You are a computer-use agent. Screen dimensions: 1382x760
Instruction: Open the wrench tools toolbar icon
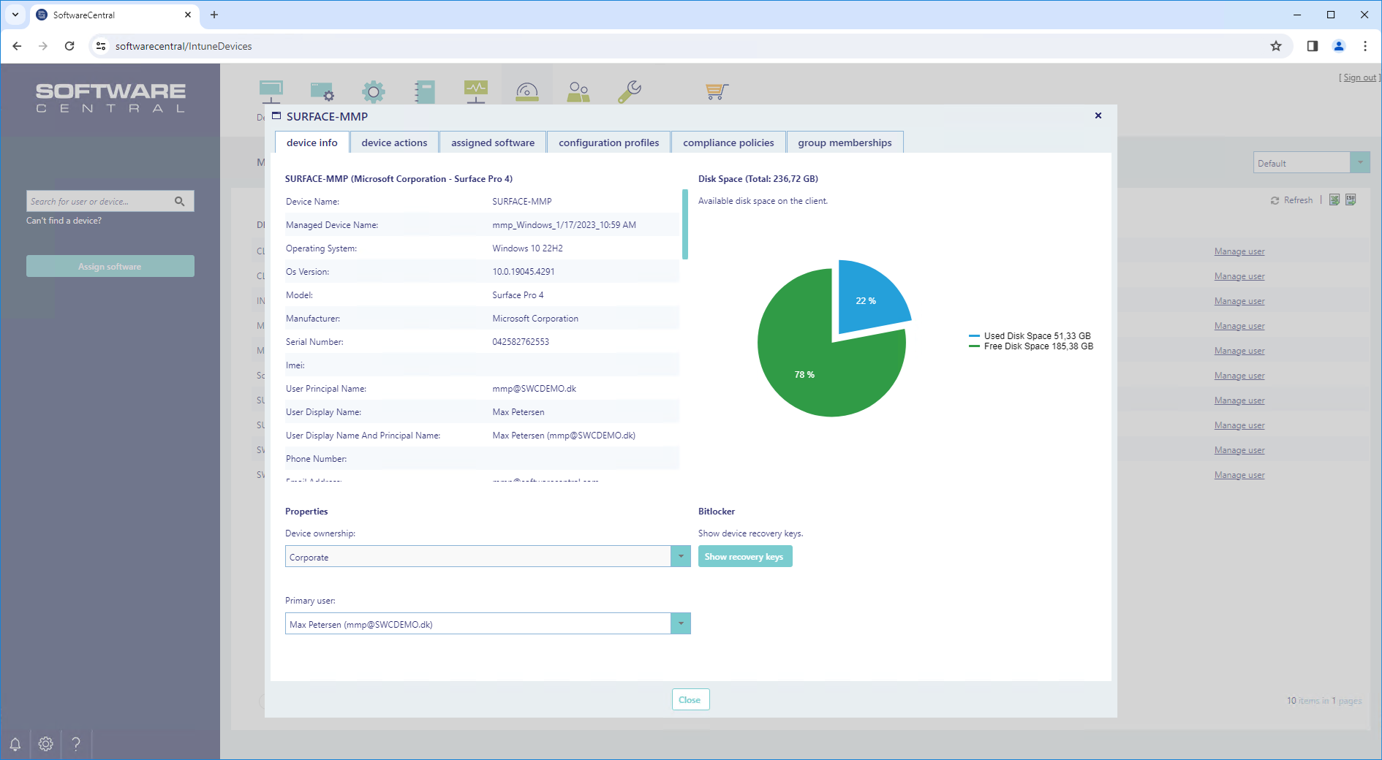[630, 91]
